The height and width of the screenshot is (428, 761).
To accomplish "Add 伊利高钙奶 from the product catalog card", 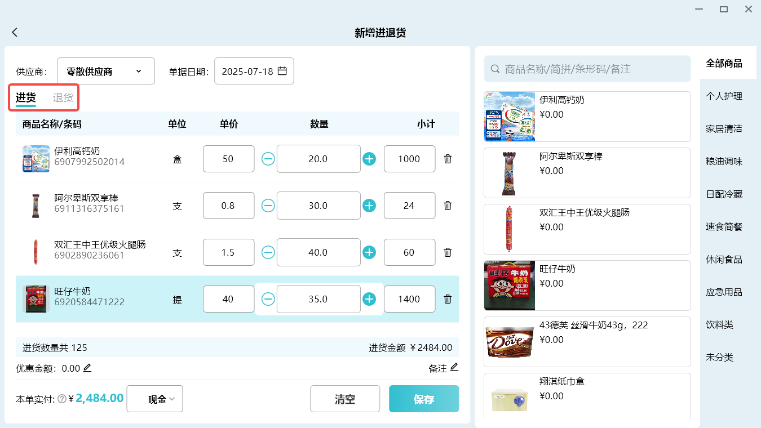I will 587,117.
